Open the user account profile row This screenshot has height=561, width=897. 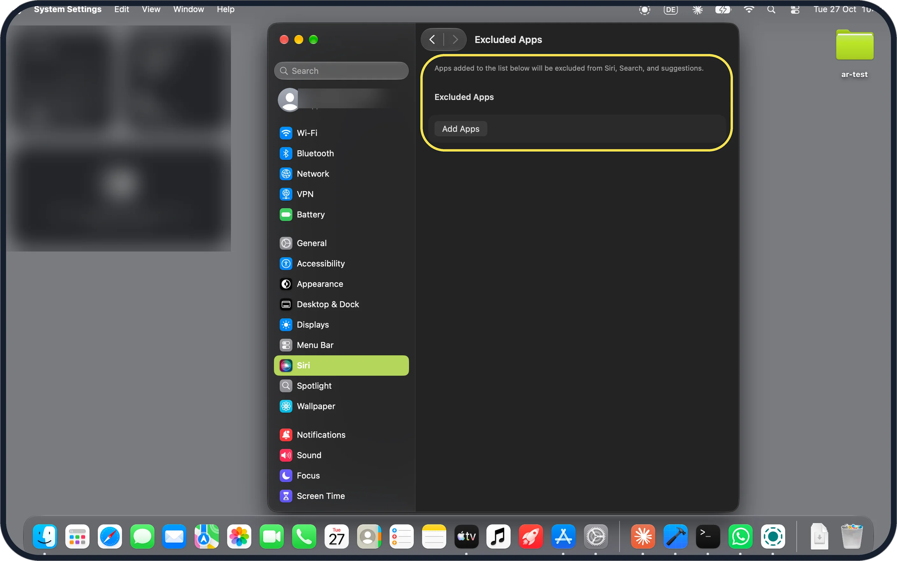click(x=341, y=99)
